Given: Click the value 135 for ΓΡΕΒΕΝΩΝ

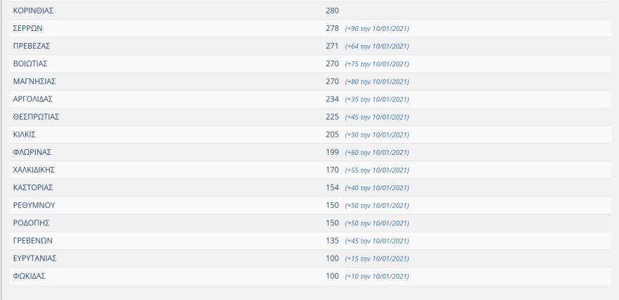Looking at the screenshot, I should [x=333, y=240].
